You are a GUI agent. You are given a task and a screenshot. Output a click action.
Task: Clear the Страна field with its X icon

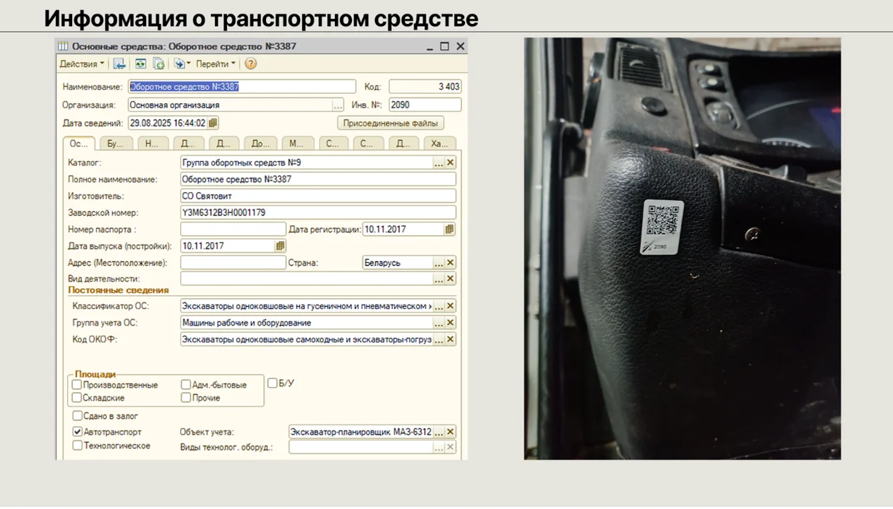pyautogui.click(x=450, y=262)
